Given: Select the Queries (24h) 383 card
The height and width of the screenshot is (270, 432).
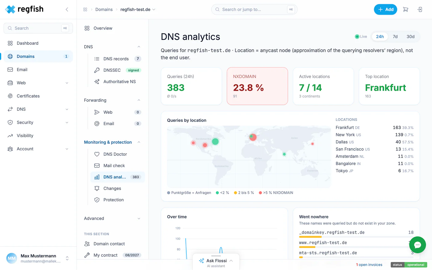Looking at the screenshot, I should pos(191,86).
